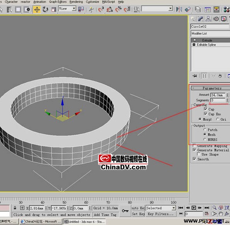Toggle Spinner Snap icon
This screenshot has height=225, width=230.
pyautogui.click(x=127, y=10)
